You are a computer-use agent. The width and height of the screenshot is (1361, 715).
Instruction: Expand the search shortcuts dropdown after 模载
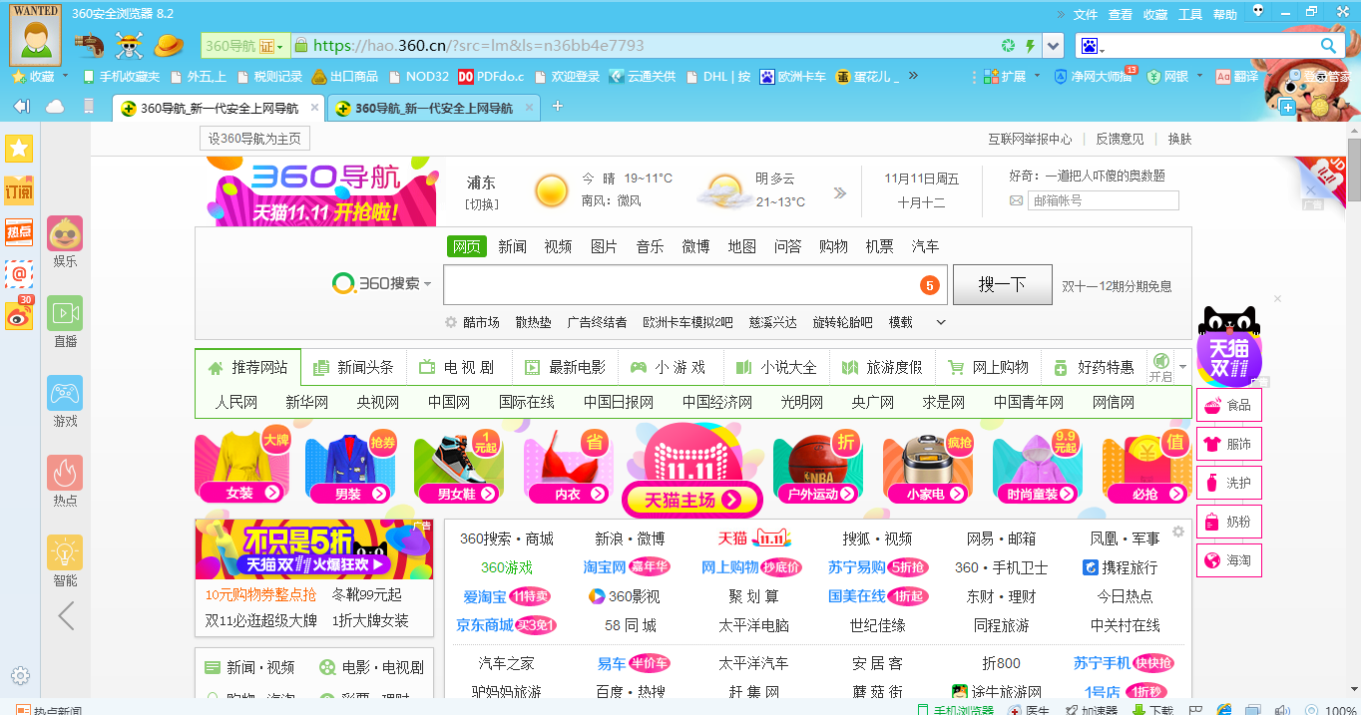click(939, 322)
